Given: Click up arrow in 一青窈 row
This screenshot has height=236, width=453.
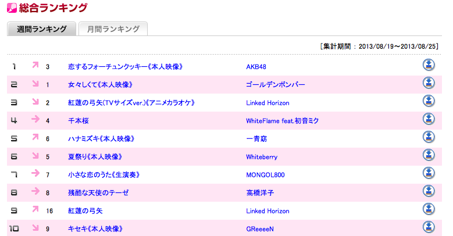Looking at the screenshot, I should [35, 137].
